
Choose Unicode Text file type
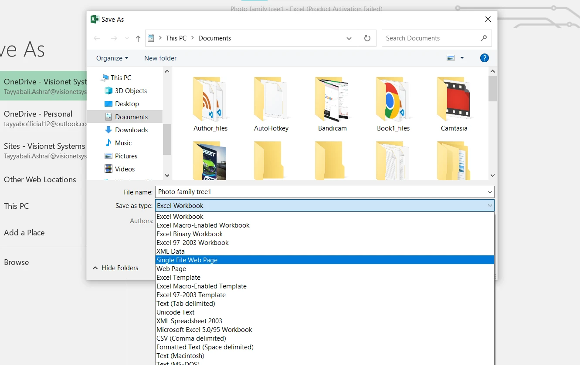[x=325, y=312]
